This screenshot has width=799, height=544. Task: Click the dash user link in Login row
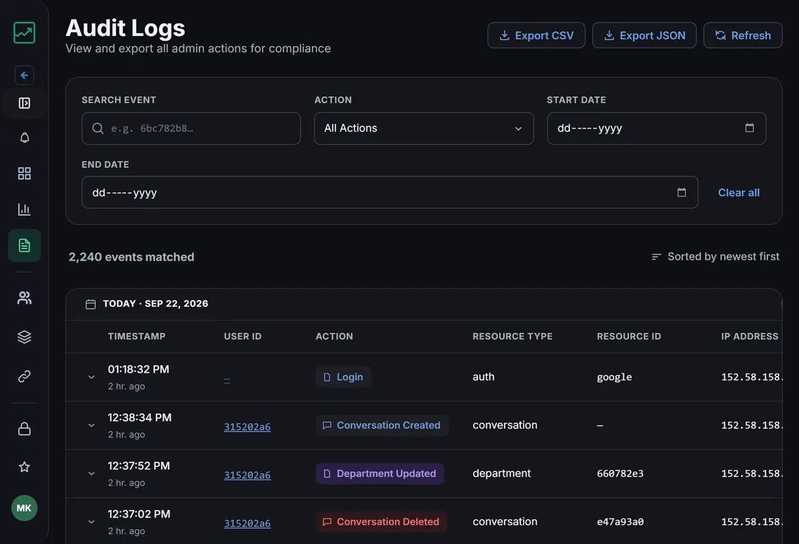tap(226, 380)
